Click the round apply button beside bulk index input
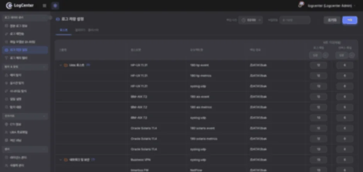Image resolution: width=363 pixels, height=172 pixels. 352,55
